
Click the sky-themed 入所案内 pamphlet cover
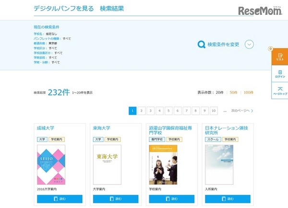[x=219, y=165]
